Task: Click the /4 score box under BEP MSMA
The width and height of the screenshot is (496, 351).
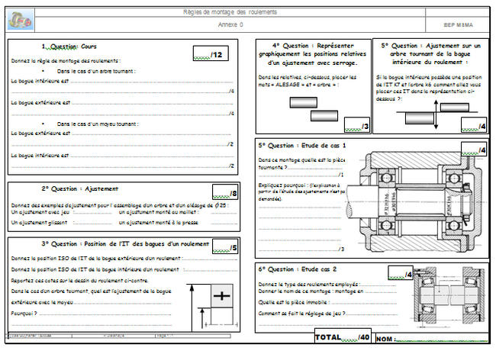Action: [x=473, y=125]
